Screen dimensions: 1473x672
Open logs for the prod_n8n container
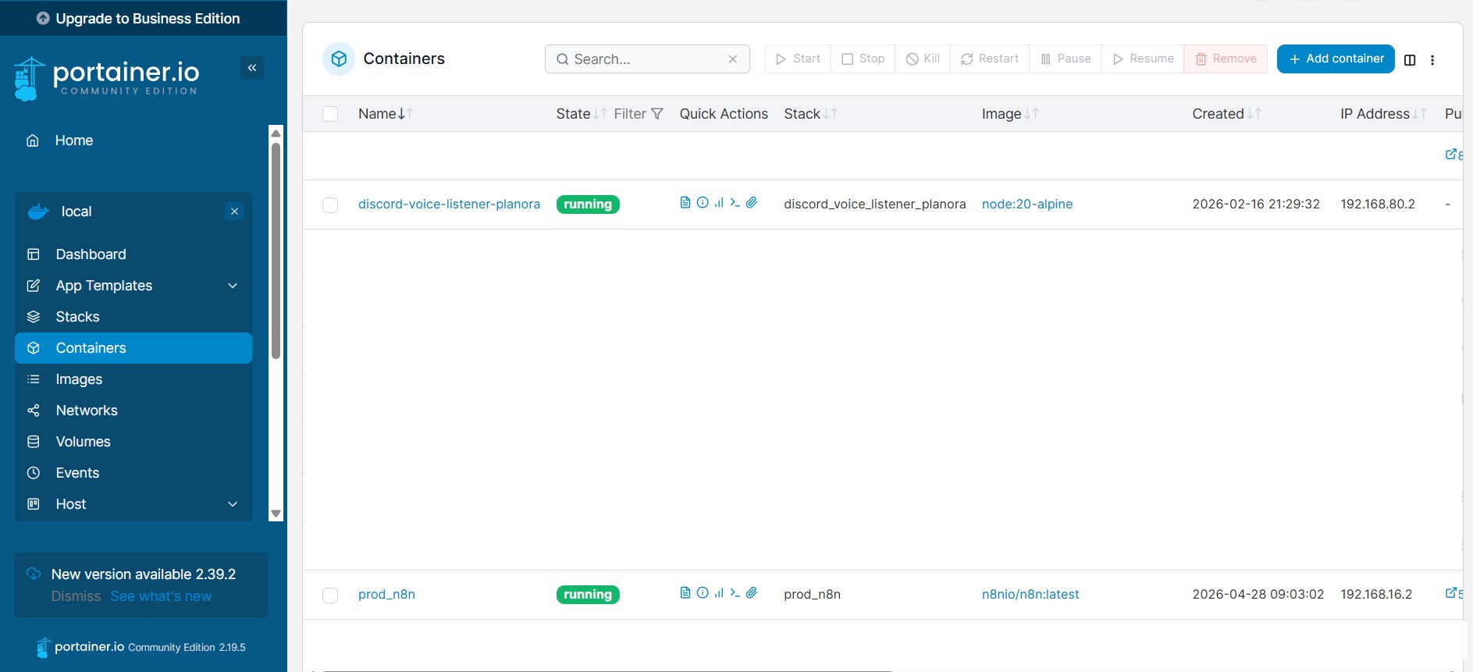pyautogui.click(x=685, y=593)
